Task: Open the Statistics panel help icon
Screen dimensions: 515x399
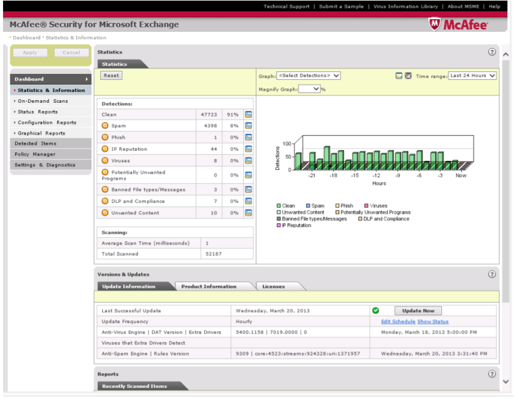Action: point(492,52)
